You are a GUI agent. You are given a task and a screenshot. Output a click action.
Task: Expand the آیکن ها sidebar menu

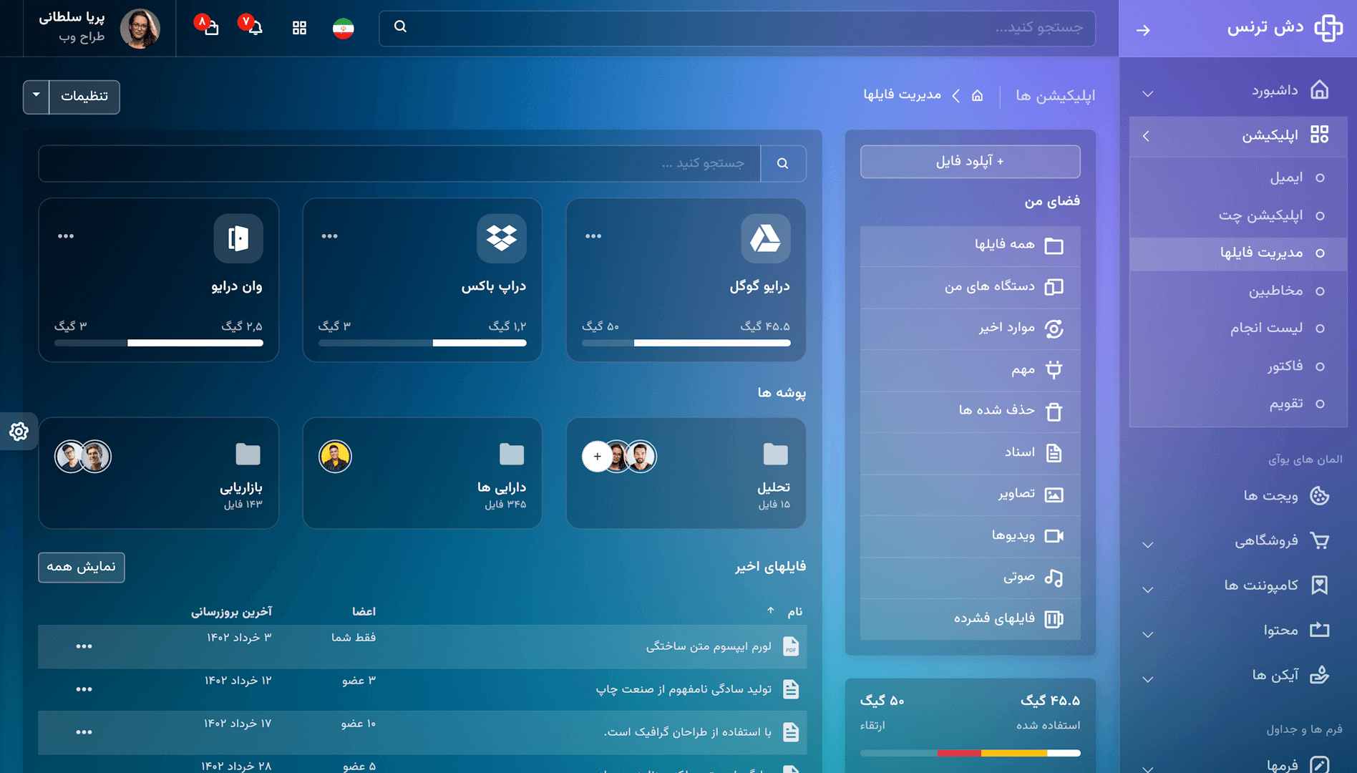[x=1148, y=679]
